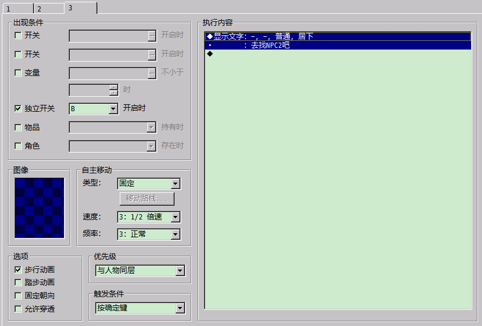Viewport: 482px width, 326px height.
Task: Enable the first 开关 condition checkbox
Action: [x=18, y=36]
